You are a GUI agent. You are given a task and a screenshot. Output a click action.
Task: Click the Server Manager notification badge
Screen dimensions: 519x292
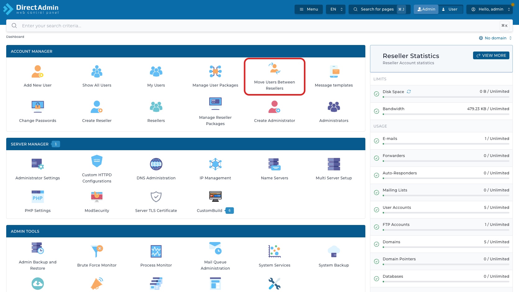click(56, 144)
